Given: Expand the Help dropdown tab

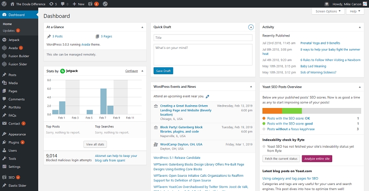Looking at the screenshot, I should coord(355,11).
